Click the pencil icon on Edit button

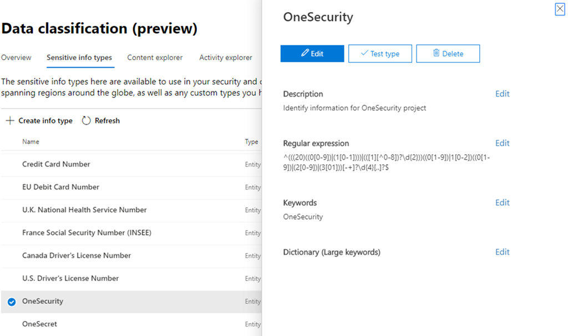click(x=305, y=53)
